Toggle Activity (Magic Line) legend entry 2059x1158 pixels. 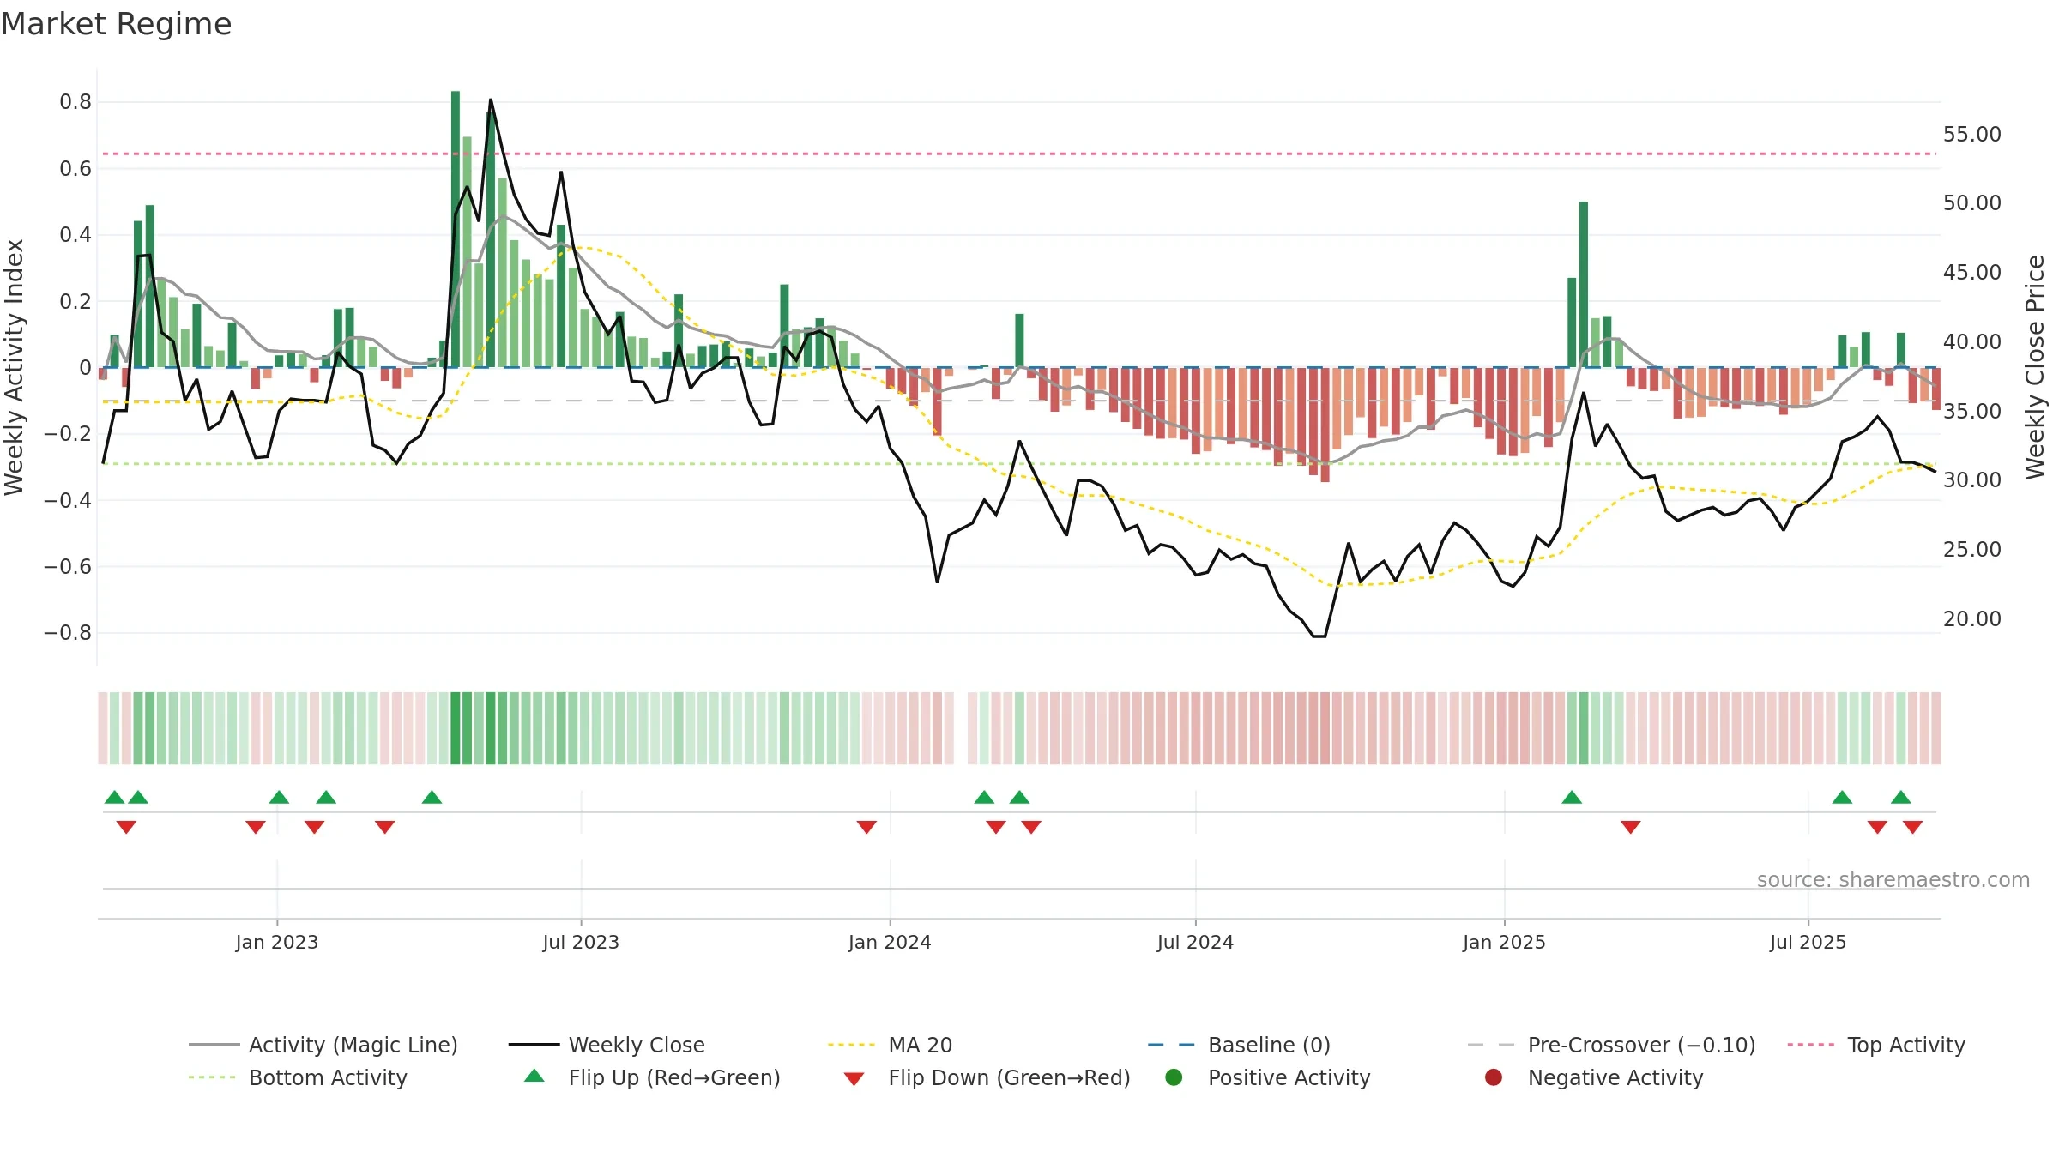click(x=323, y=1045)
